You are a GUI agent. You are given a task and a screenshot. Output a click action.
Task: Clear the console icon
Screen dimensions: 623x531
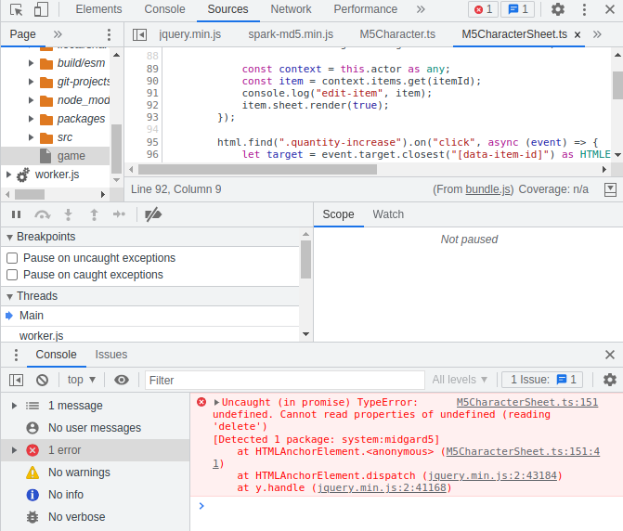tap(42, 380)
